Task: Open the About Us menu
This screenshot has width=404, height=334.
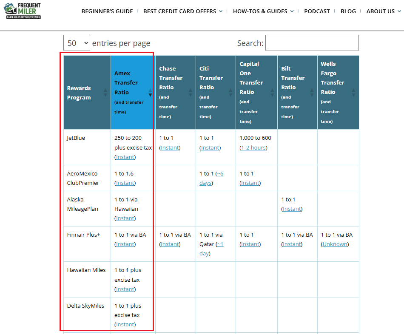Action: point(381,11)
